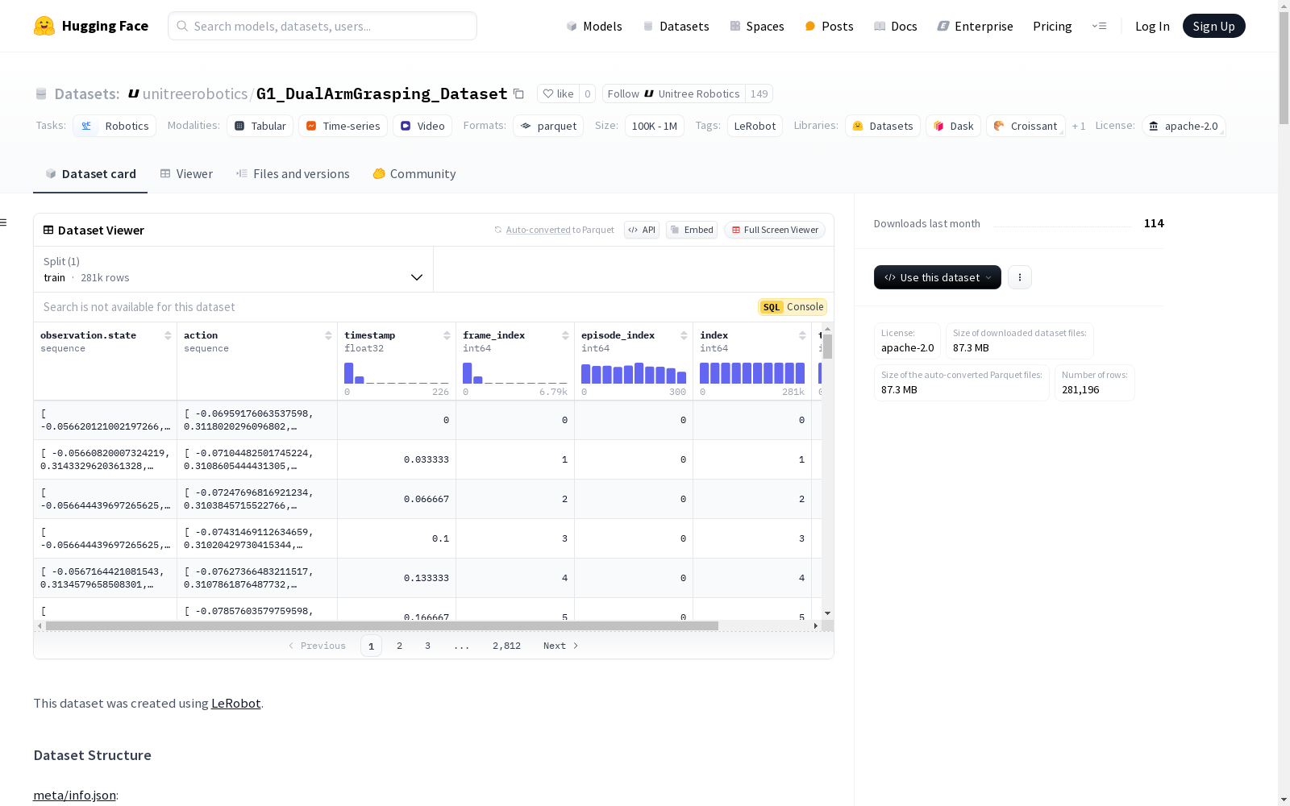Open Posts in top navigation
Image resolution: width=1290 pixels, height=806 pixels.
coord(829,26)
